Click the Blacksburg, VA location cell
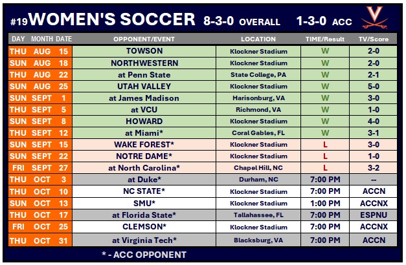 coord(258,240)
